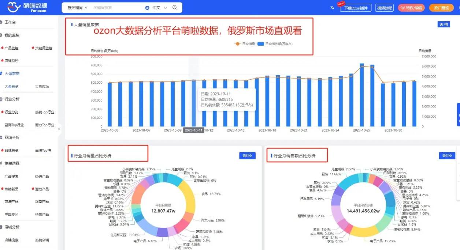Image resolution: width=460 pixels, height=250 pixels.
Task: Go to 跟卖产品
Action: [x=42, y=202]
